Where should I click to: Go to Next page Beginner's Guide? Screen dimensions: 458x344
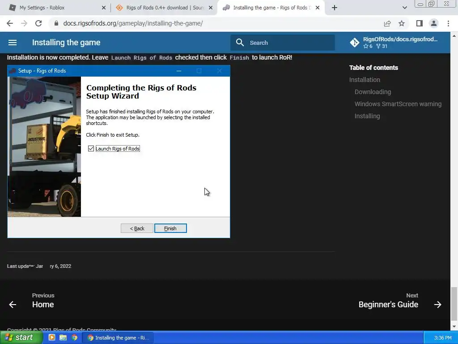click(388, 301)
